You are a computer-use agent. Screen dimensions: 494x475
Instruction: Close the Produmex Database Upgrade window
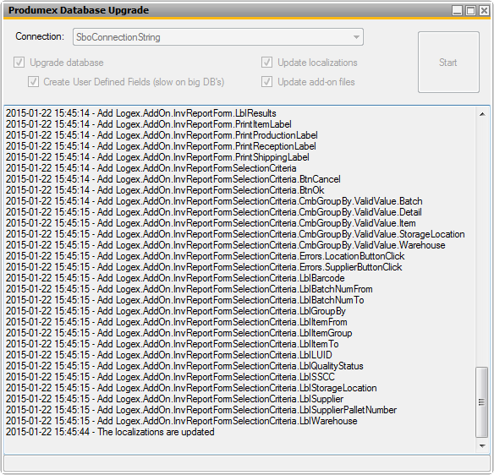[484, 10]
